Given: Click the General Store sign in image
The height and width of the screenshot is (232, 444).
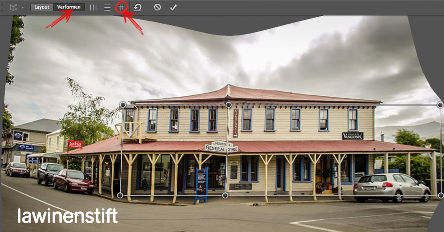Looking at the screenshot, I should click(222, 147).
